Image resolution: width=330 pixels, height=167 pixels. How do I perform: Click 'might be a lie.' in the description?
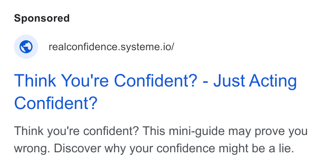tap(256, 148)
